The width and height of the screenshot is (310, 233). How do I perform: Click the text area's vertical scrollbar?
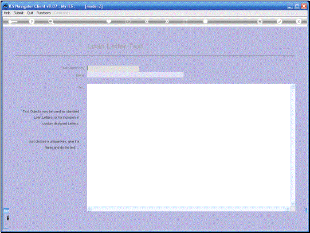(x=293, y=145)
